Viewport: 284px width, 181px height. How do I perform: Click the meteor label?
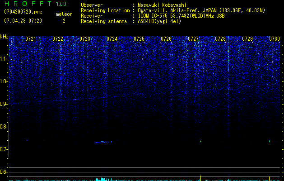(64, 14)
